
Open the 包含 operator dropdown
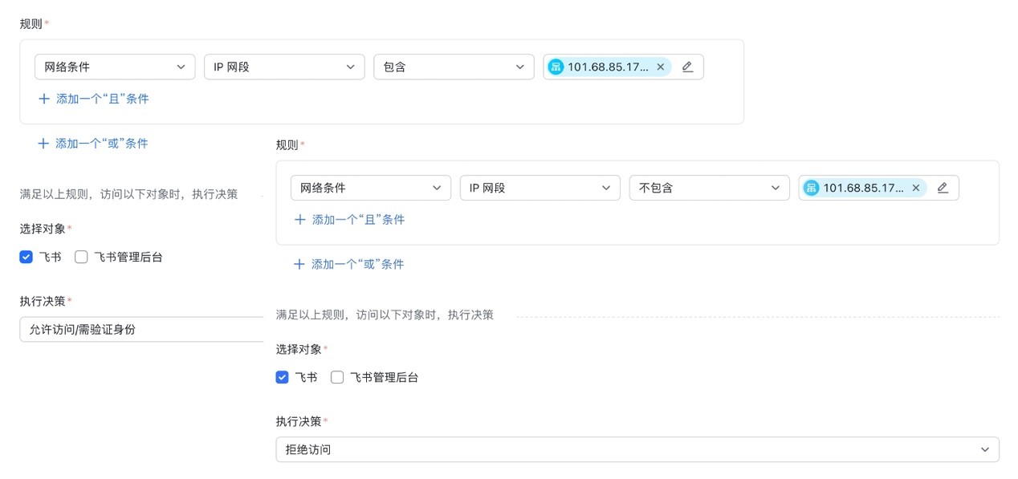coord(454,67)
